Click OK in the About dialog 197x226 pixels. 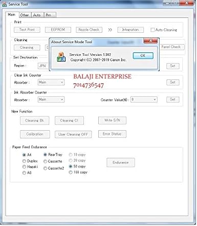pos(143,55)
